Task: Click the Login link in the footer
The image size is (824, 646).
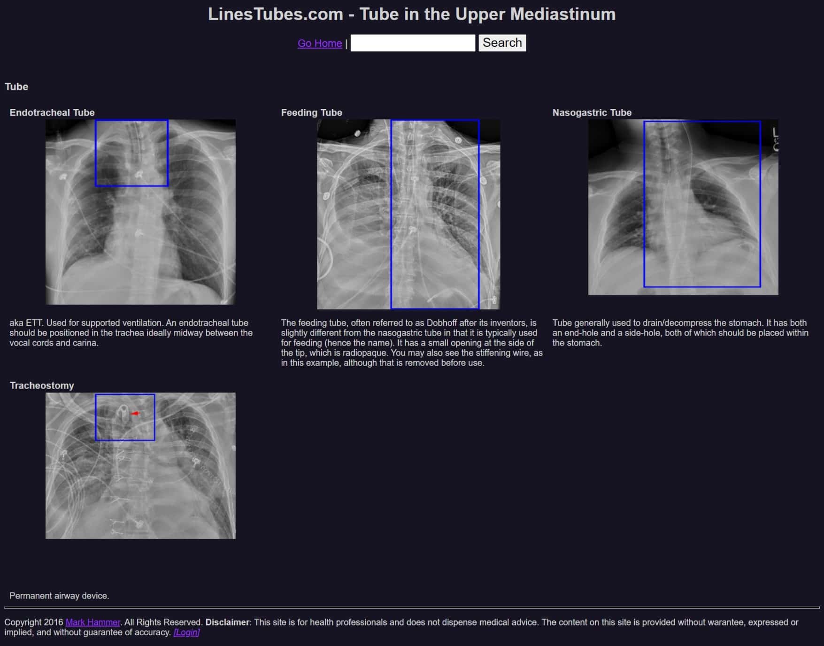Action: pyautogui.click(x=186, y=632)
